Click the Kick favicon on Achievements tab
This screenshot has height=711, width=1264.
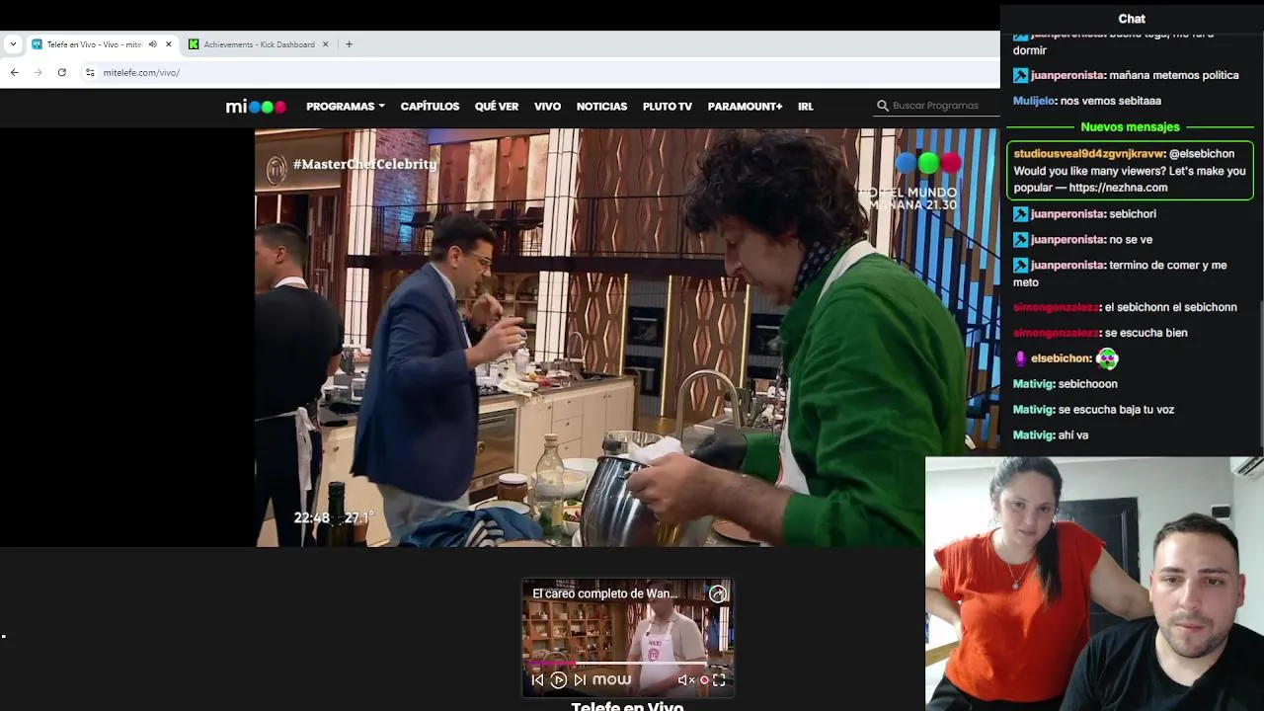194,44
